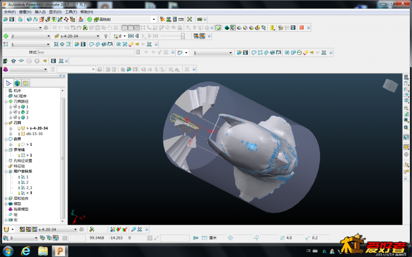This screenshot has height=257, width=412.
Task: Click the tool icon at bottom-left status toolbar
Action: [6, 230]
